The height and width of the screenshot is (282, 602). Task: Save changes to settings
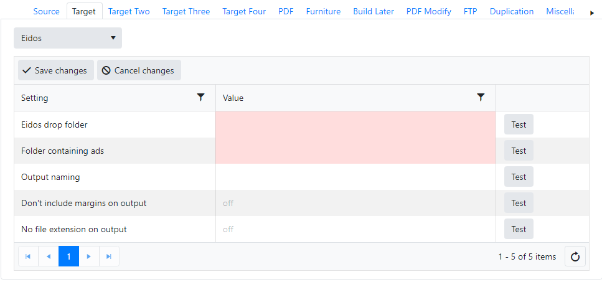point(55,70)
